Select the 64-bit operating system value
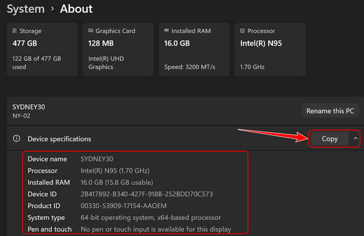Screen dimensions: 364x236 coord(151,218)
